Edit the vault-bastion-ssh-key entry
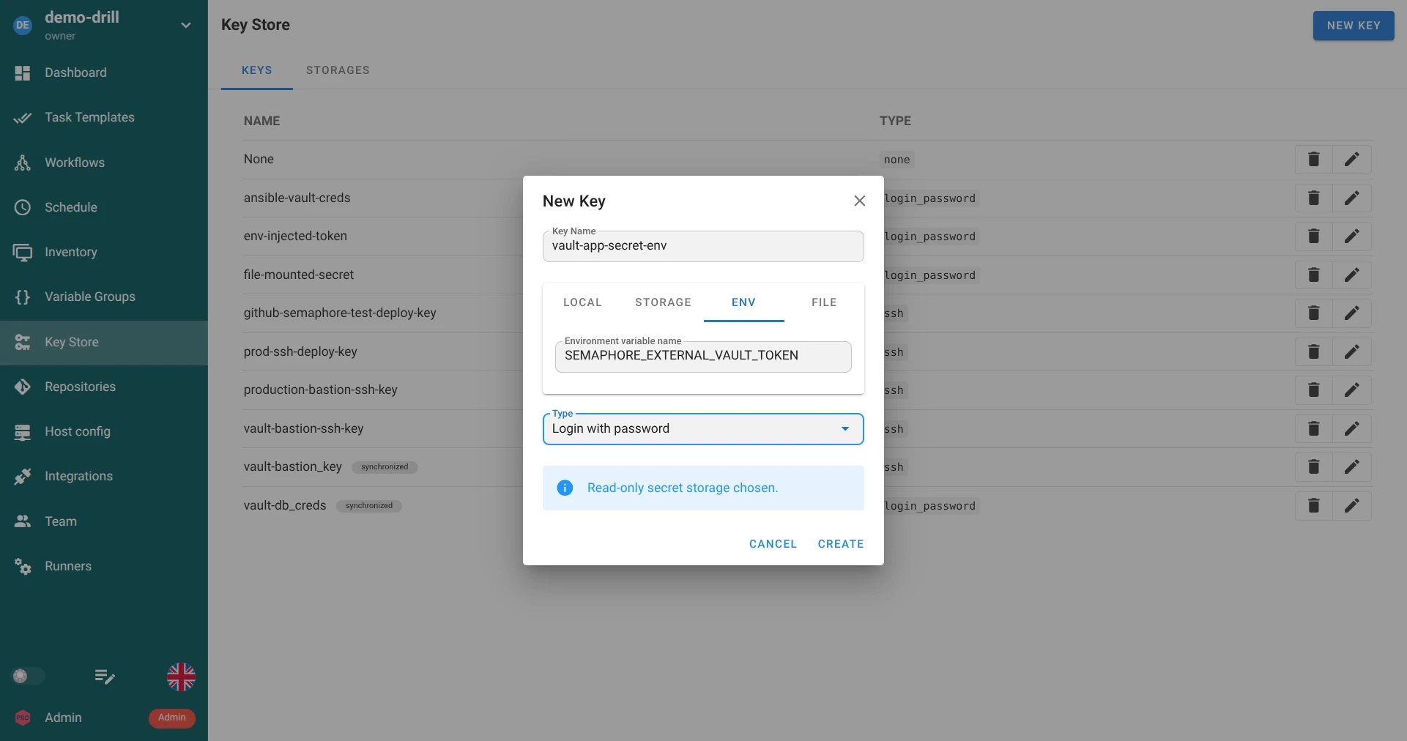 click(1351, 428)
